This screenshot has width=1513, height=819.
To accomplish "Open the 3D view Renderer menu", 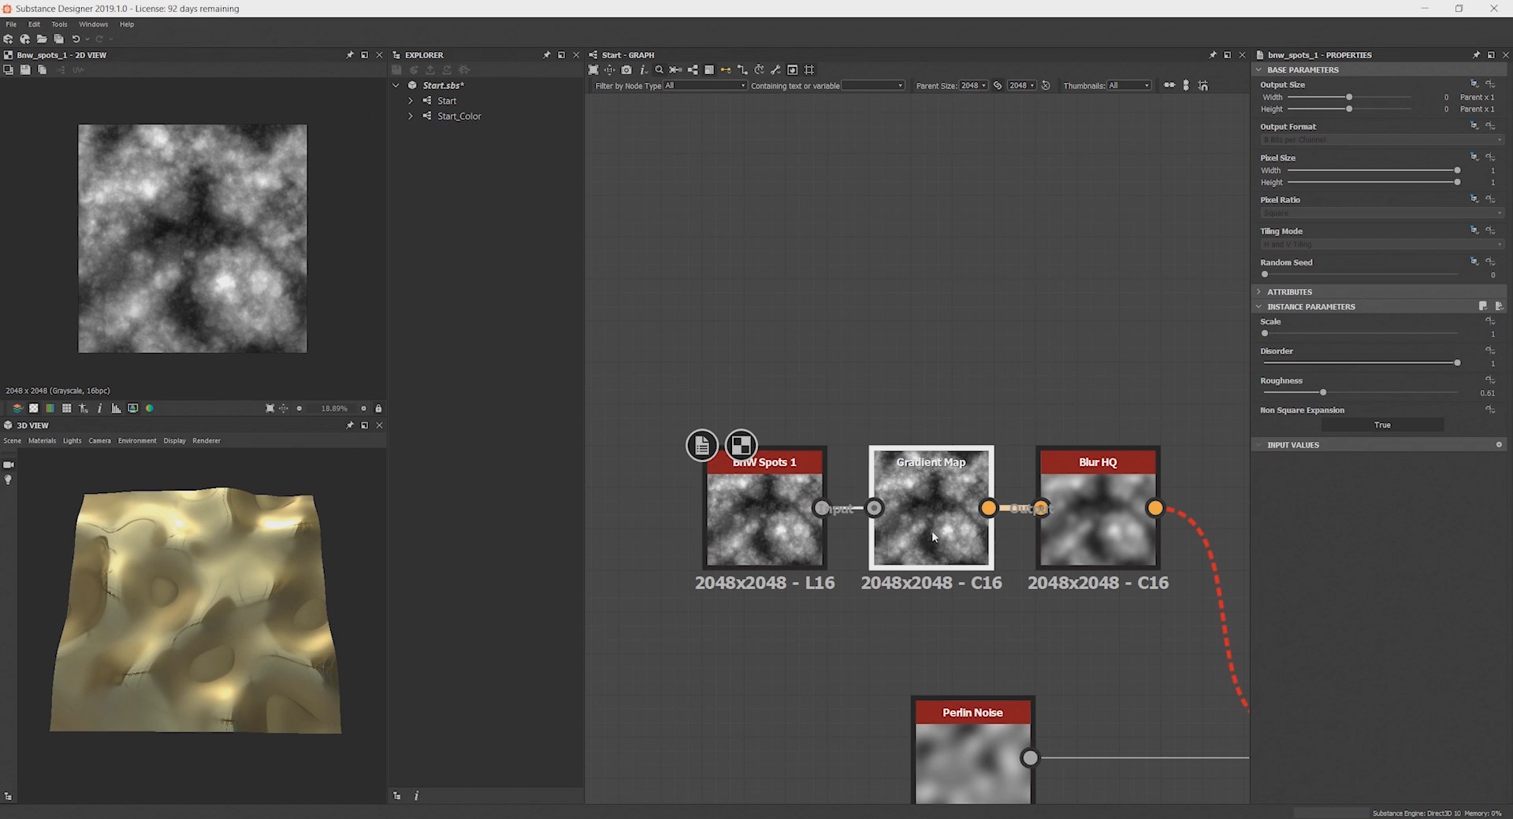I will pyautogui.click(x=206, y=441).
